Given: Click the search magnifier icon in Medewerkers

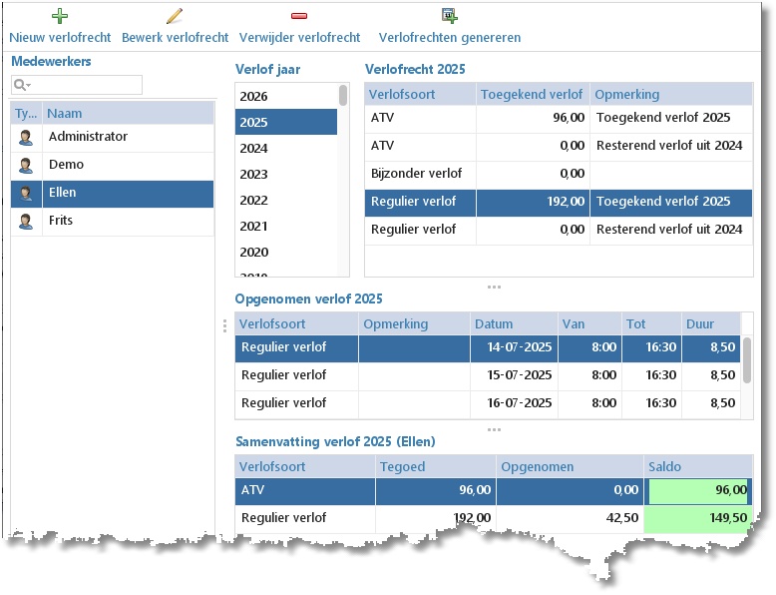Looking at the screenshot, I should 22,85.
